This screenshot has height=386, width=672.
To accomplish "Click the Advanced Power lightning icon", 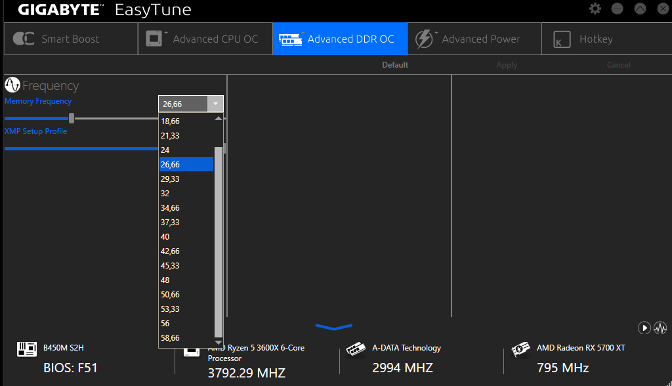I will coord(424,39).
